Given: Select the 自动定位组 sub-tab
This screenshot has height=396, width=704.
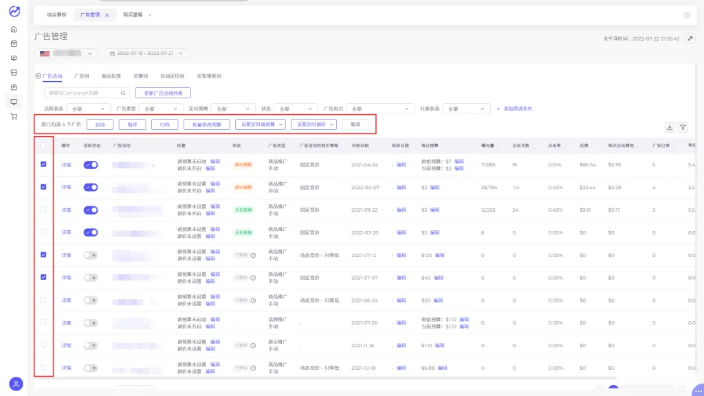Looking at the screenshot, I should coord(173,76).
